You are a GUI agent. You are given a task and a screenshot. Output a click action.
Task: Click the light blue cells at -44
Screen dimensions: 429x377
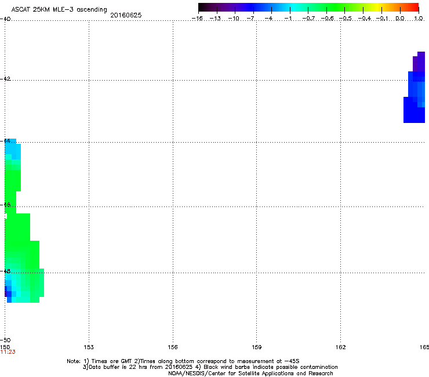pos(12,148)
